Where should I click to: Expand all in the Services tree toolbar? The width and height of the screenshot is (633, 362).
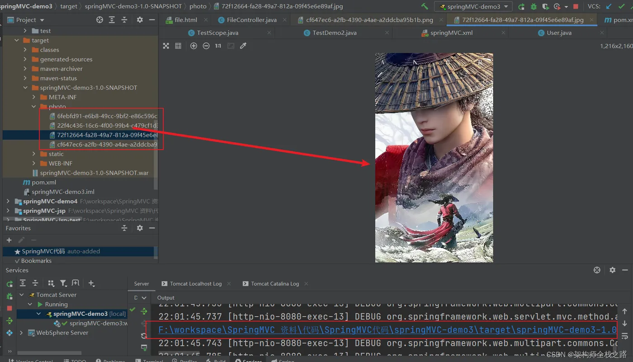pyautogui.click(x=23, y=283)
